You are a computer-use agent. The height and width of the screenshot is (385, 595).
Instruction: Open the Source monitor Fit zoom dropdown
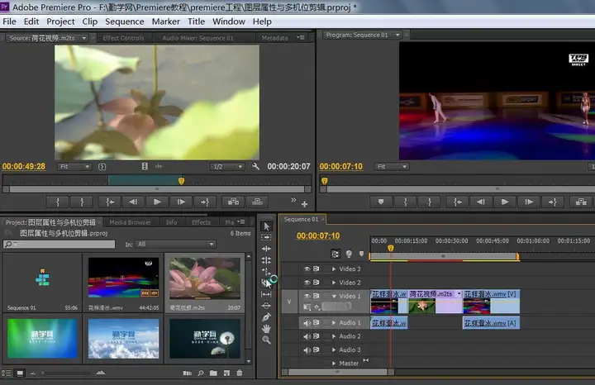point(75,166)
